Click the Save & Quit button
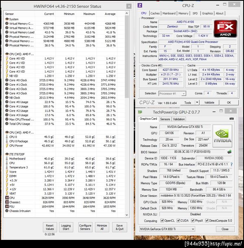This screenshot has height=248, width=244. coord(120,227)
